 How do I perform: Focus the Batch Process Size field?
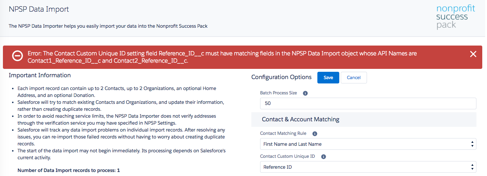[x=368, y=103]
